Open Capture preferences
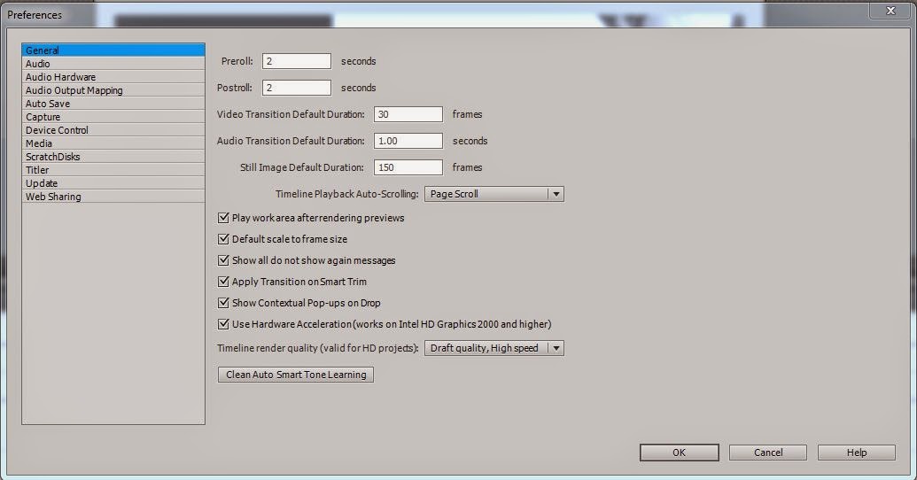917x480 pixels. click(113, 117)
